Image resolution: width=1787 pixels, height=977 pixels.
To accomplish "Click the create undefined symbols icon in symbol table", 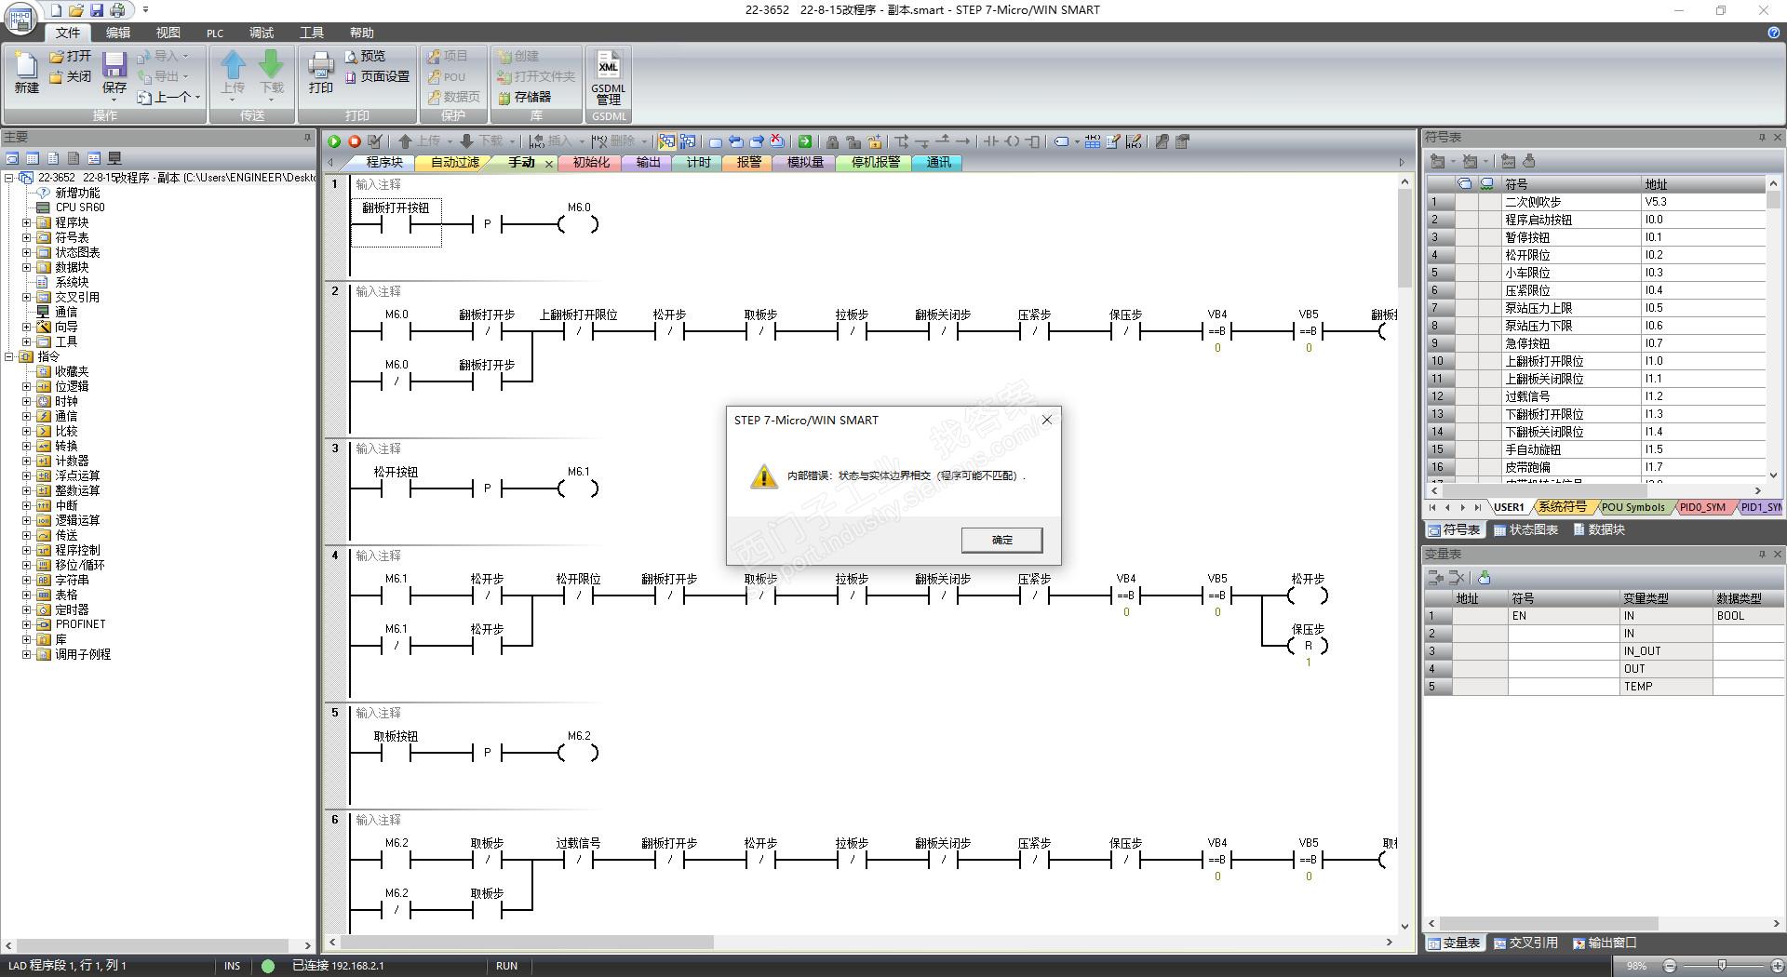I will point(1509,161).
